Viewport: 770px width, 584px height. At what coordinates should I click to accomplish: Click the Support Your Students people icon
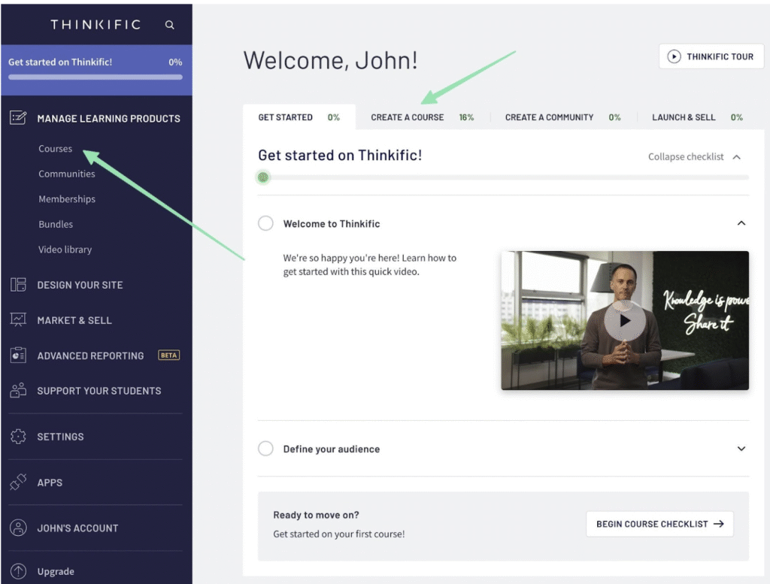tap(18, 390)
